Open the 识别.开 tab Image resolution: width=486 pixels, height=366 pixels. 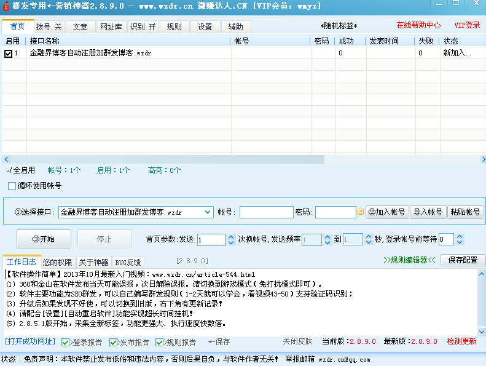tap(143, 27)
